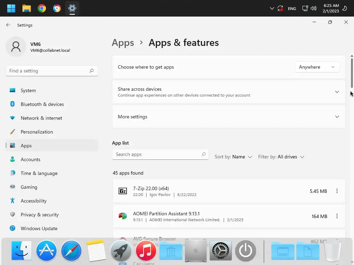Image resolution: width=354 pixels, height=265 pixels.
Task: Switch input language via ENG indicator
Action: [x=292, y=9]
